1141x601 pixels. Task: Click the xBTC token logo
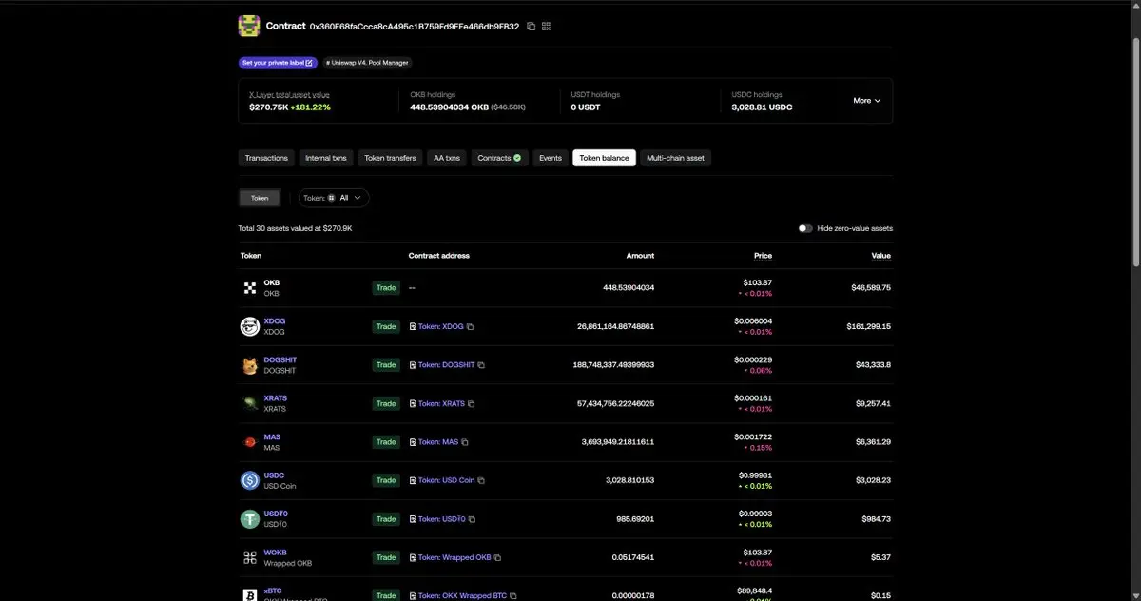[x=250, y=594]
